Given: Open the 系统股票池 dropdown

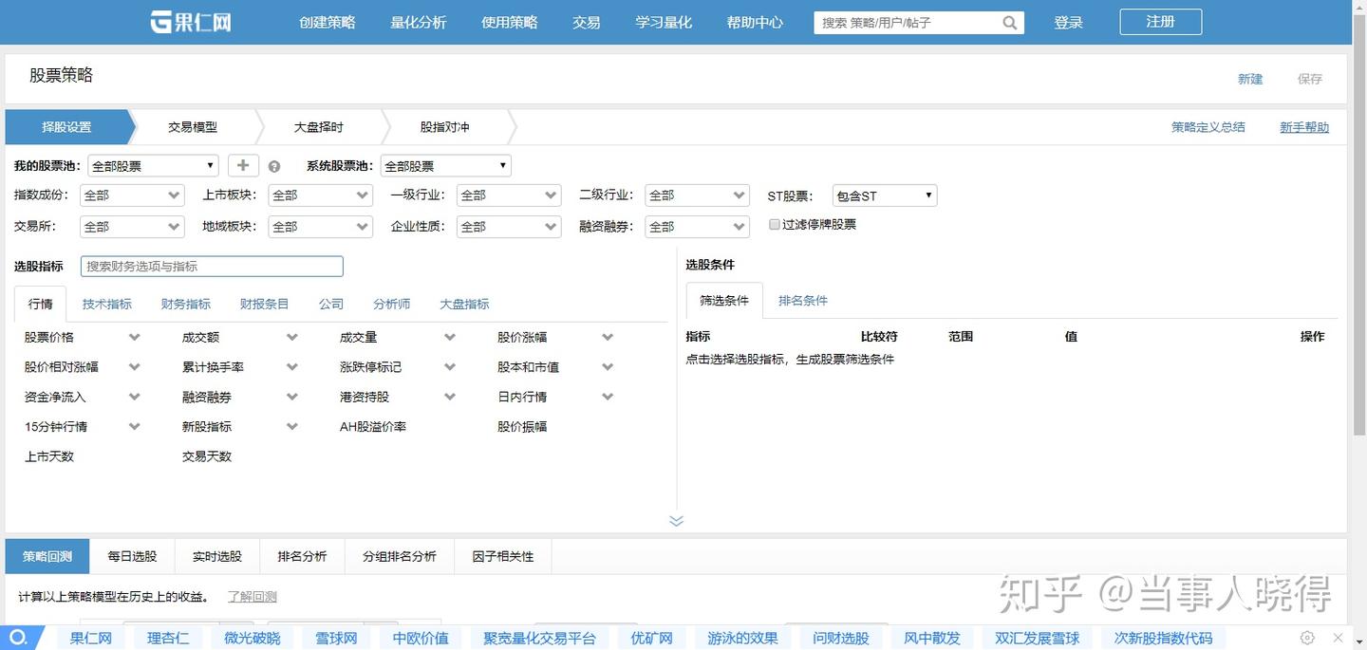Looking at the screenshot, I should [x=445, y=164].
